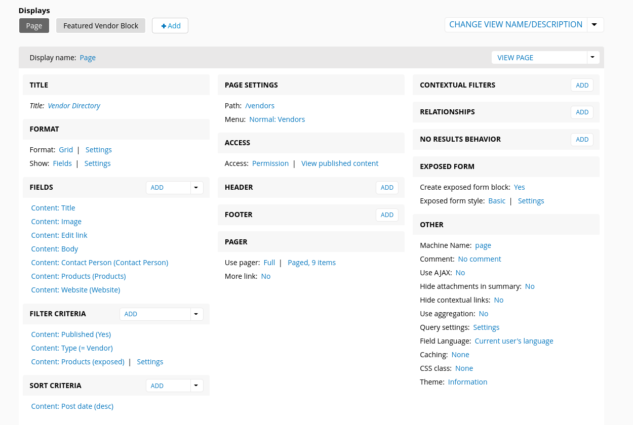Change Caching None setting
Screen dimensions: 633x425
point(460,355)
